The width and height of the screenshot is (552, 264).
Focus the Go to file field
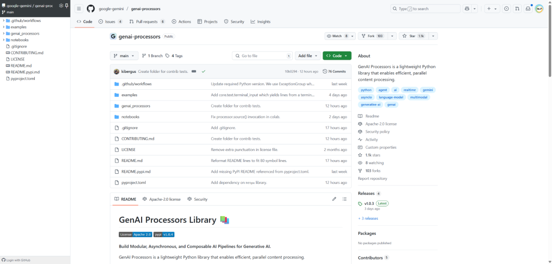[x=262, y=56]
